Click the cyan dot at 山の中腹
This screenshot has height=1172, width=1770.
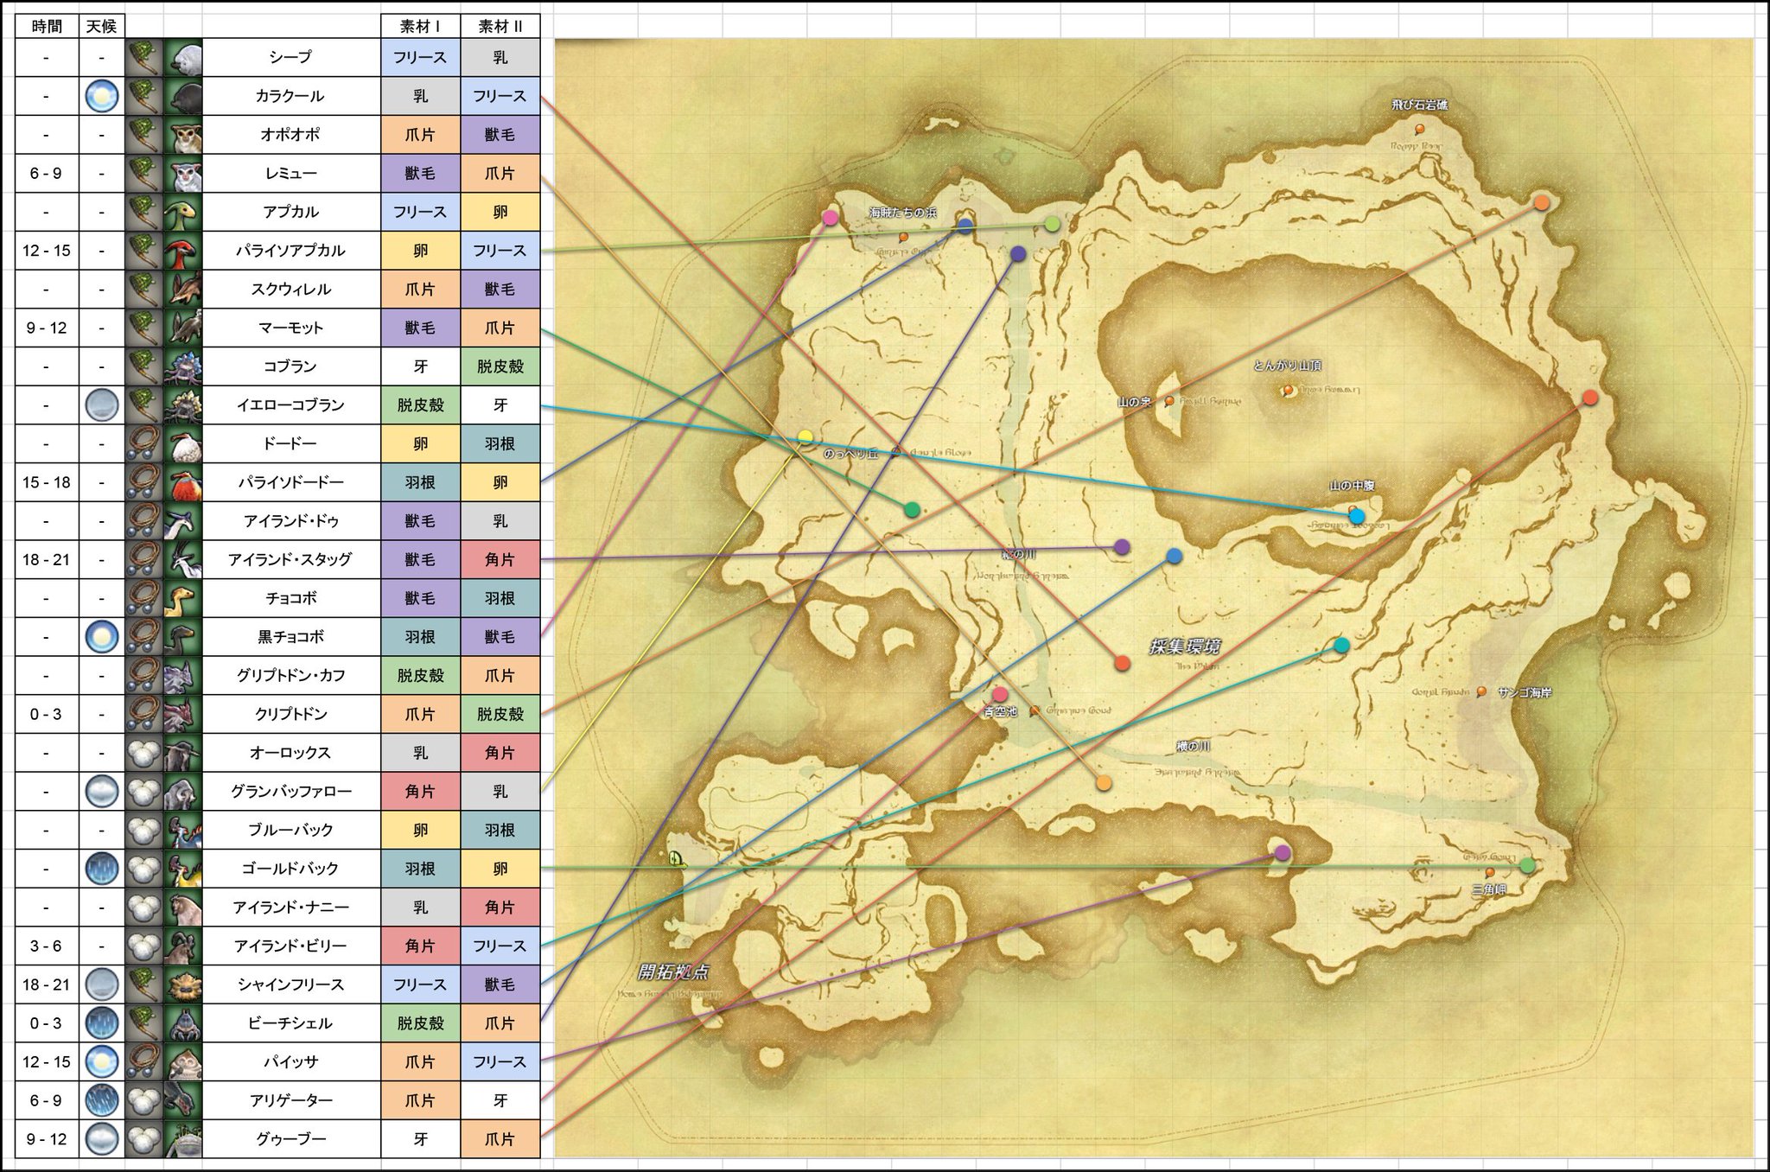(x=1357, y=516)
